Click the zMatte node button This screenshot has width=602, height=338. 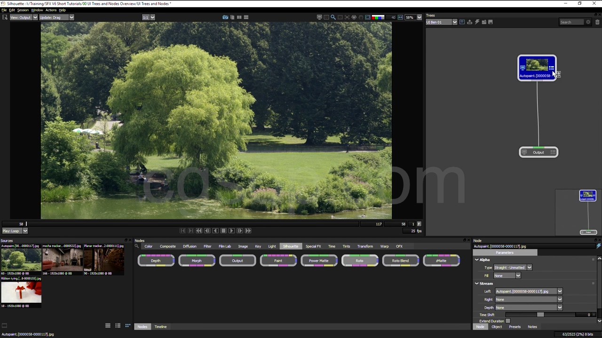[441, 261]
